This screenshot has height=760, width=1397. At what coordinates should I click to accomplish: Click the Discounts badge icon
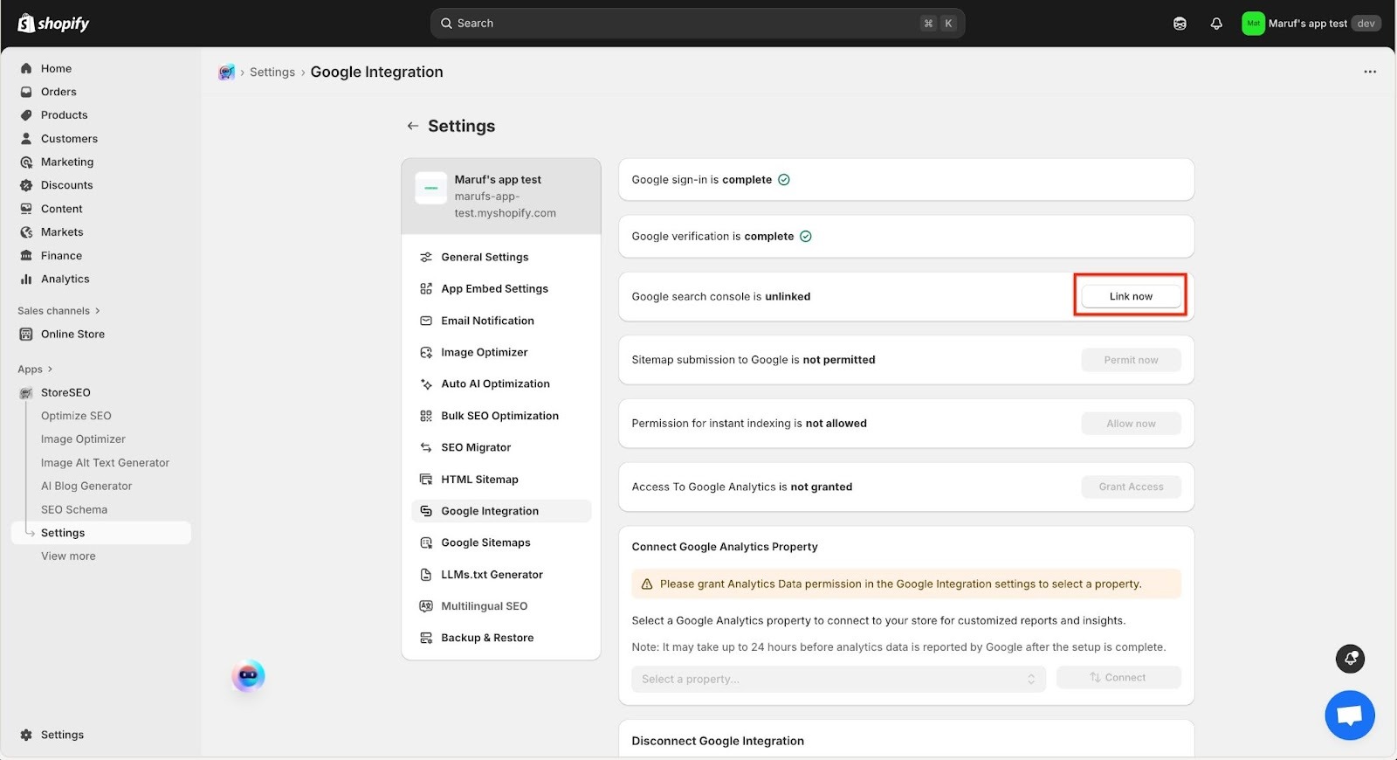pos(26,185)
